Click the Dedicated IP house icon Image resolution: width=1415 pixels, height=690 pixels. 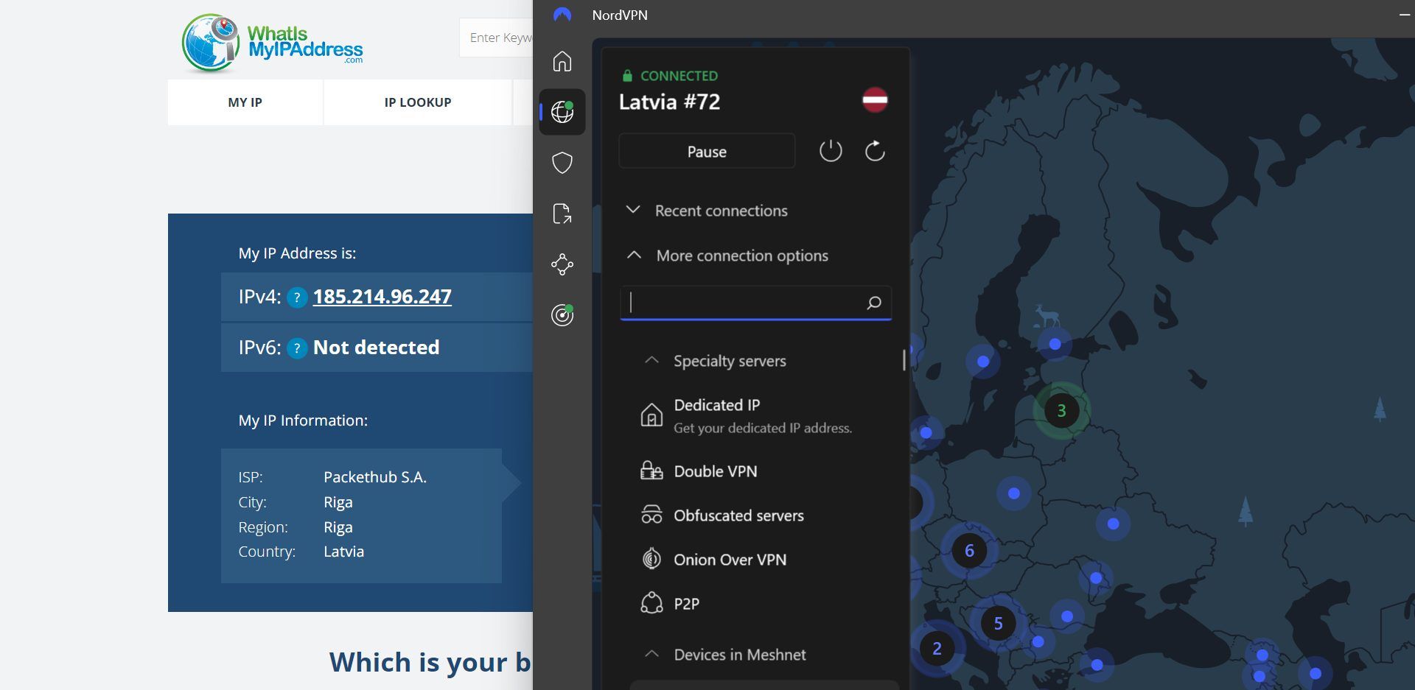click(651, 415)
